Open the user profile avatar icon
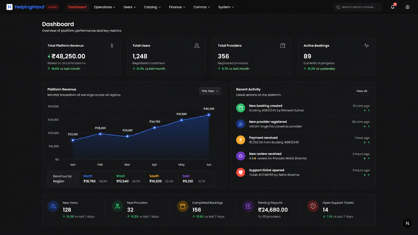Screen dimensions: 418x235 click(407, 7)
